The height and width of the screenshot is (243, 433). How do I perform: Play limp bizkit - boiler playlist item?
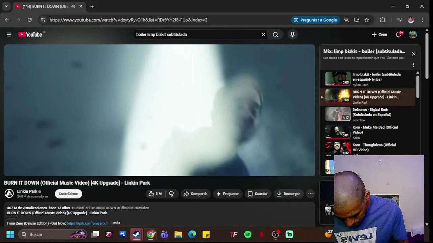(x=368, y=79)
